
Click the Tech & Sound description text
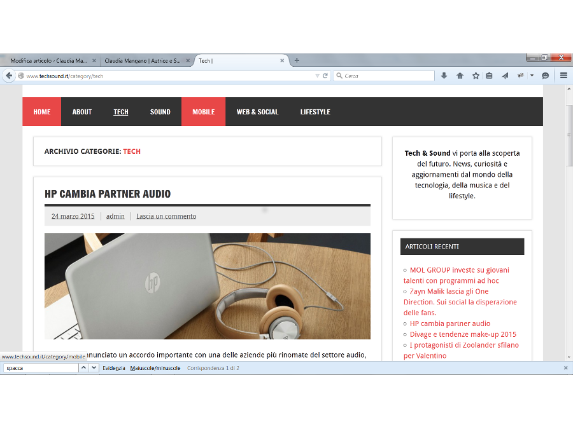coord(462,174)
